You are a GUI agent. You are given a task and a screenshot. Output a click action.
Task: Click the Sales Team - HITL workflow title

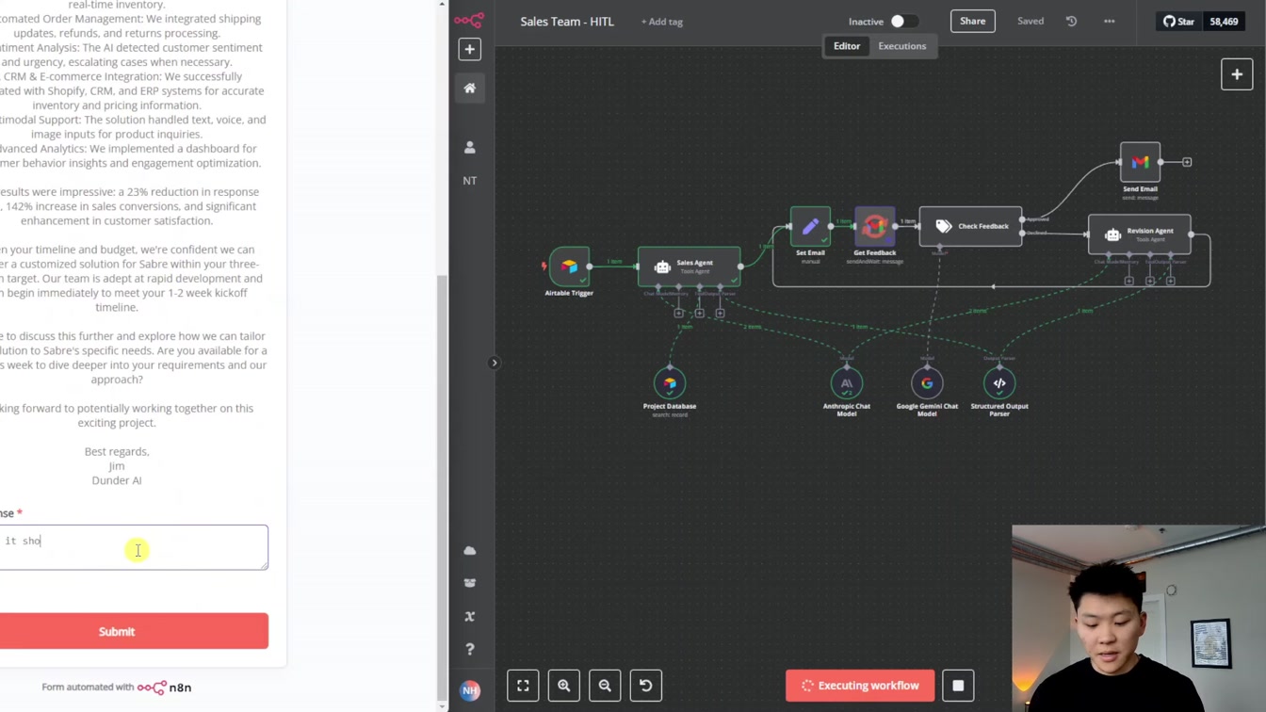pyautogui.click(x=567, y=21)
